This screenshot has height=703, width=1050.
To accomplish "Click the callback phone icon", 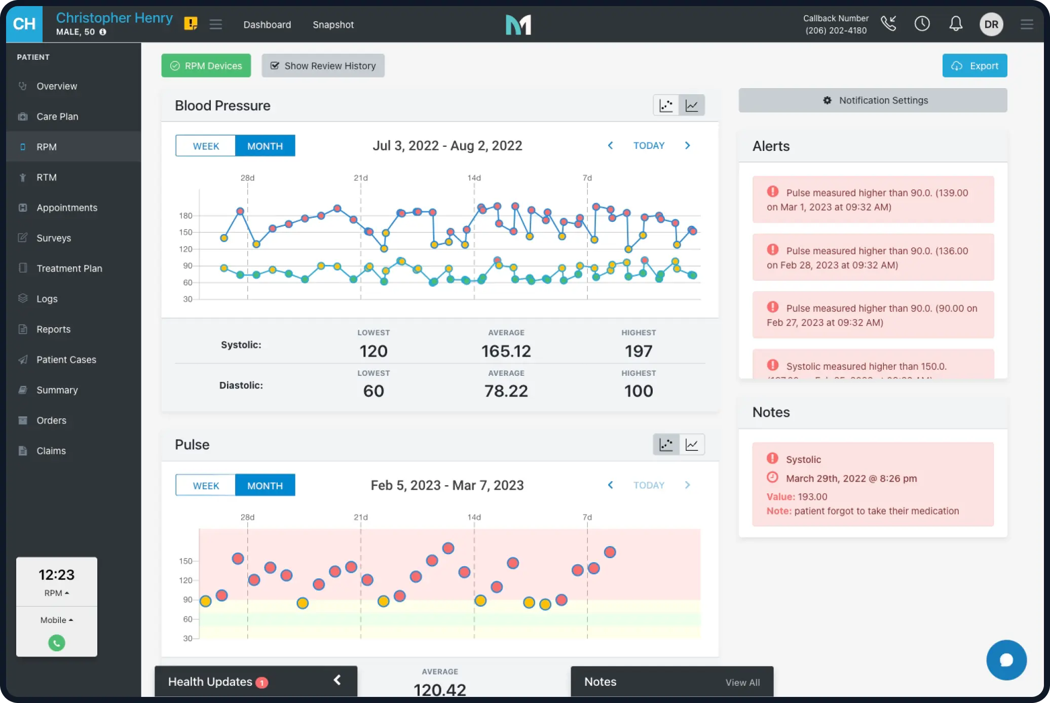I will 888,24.
